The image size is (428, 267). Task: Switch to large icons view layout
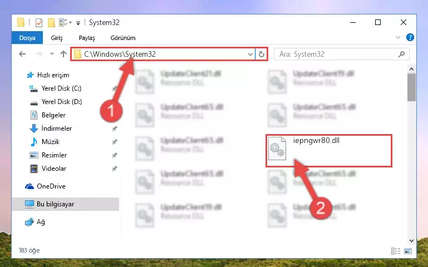point(408,251)
